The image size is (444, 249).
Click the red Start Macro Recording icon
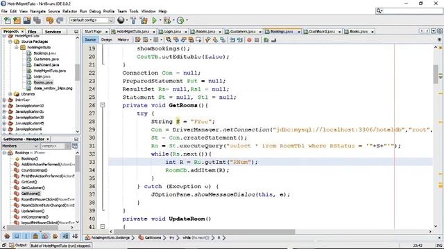[x=249, y=40]
